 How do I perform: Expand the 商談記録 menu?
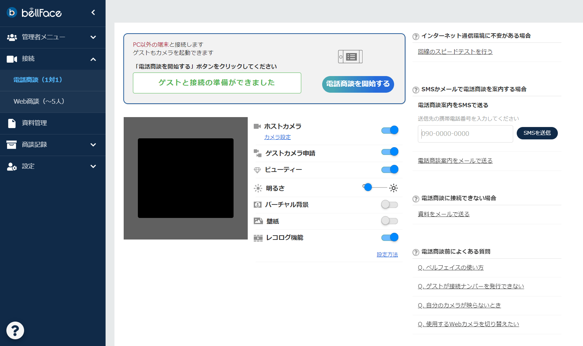coord(93,145)
